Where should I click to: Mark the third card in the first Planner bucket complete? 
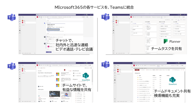click(132, 33)
